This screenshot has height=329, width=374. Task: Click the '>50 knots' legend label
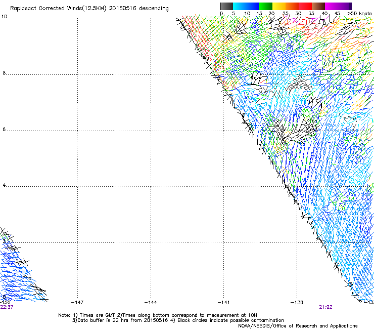point(359,14)
